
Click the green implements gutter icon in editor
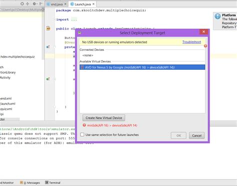coord(48,79)
